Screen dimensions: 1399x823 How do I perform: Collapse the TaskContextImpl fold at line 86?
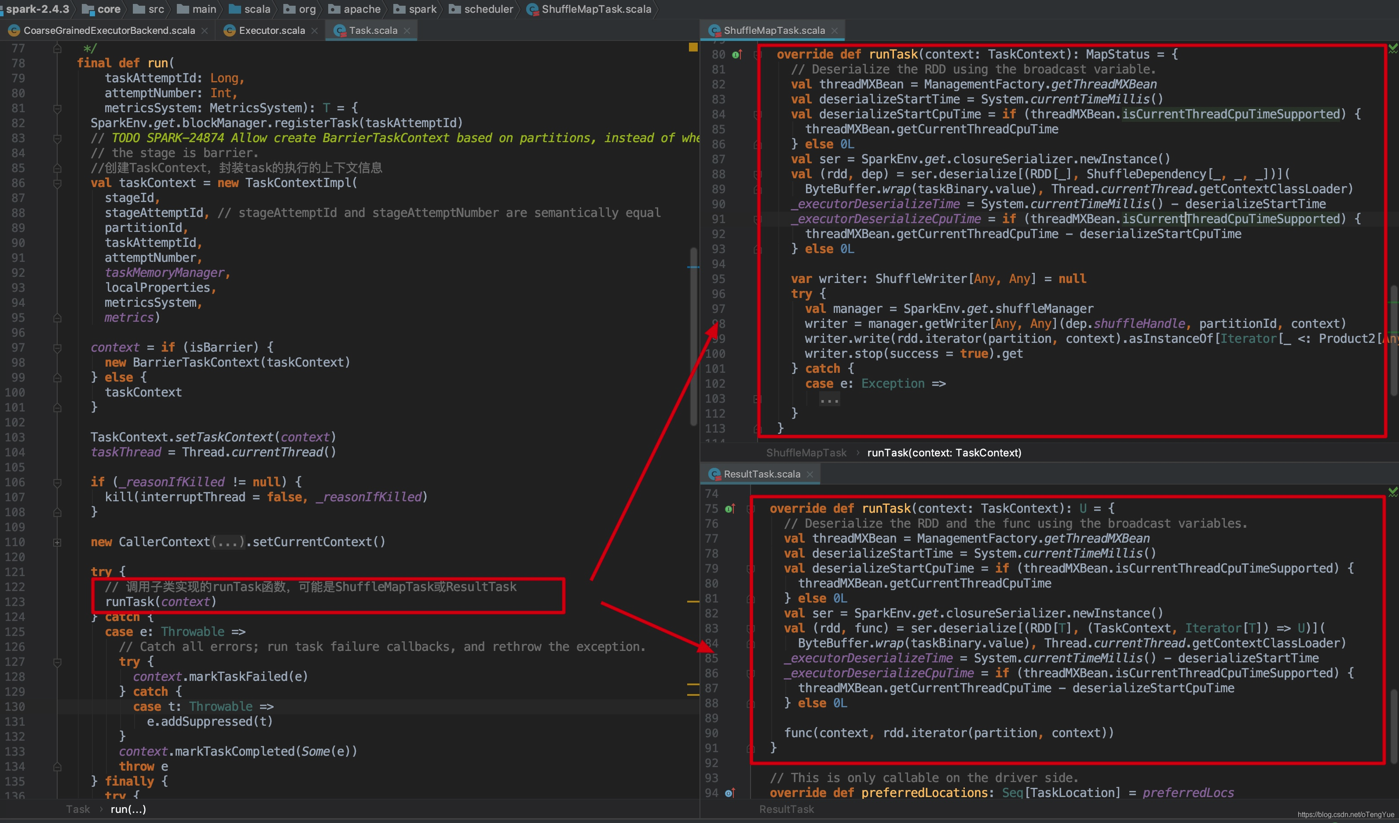(x=57, y=183)
